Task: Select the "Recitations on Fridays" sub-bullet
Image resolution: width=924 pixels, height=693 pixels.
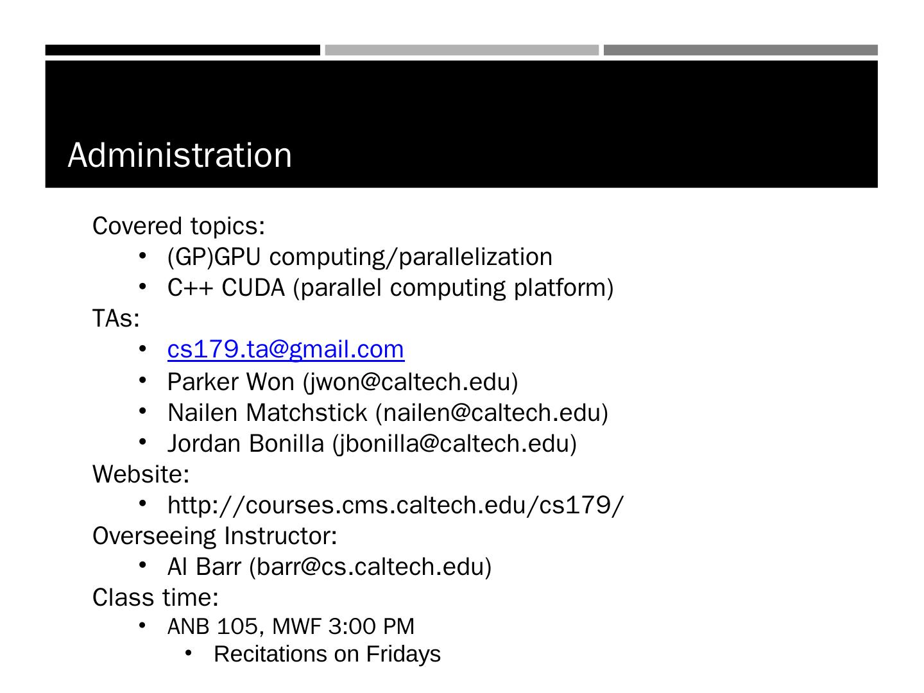Action: coord(327,654)
